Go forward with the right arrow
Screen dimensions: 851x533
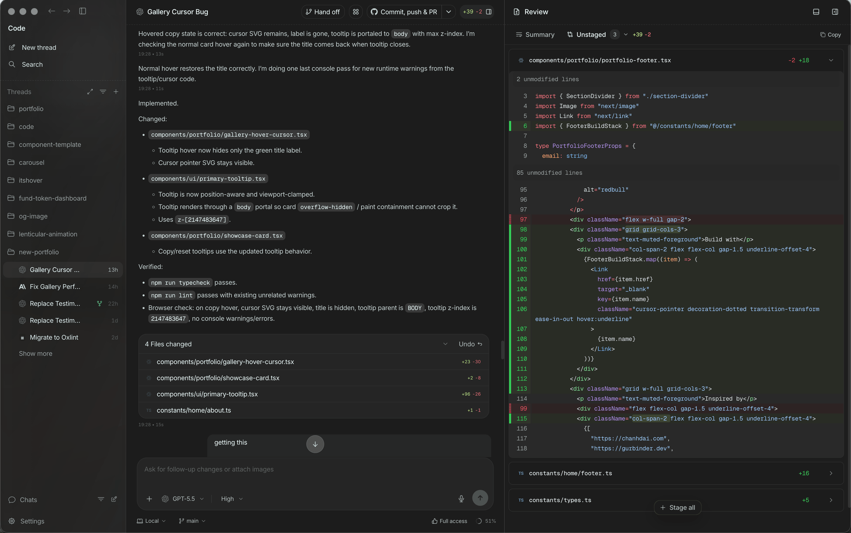(67, 11)
